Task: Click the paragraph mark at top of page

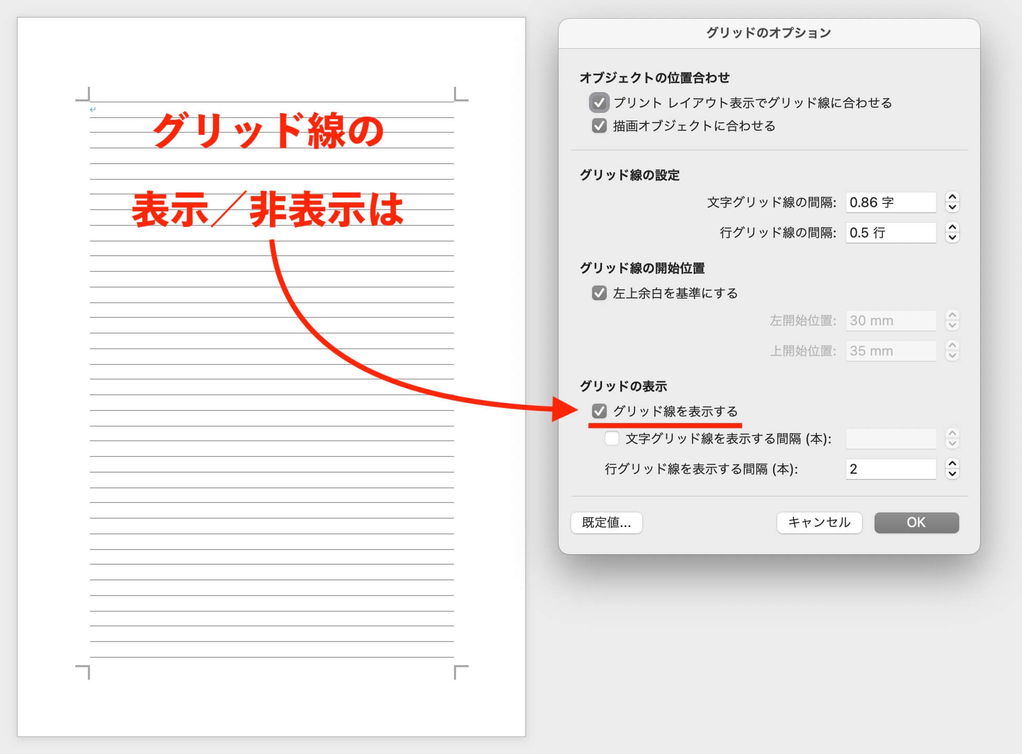Action: pyautogui.click(x=93, y=109)
